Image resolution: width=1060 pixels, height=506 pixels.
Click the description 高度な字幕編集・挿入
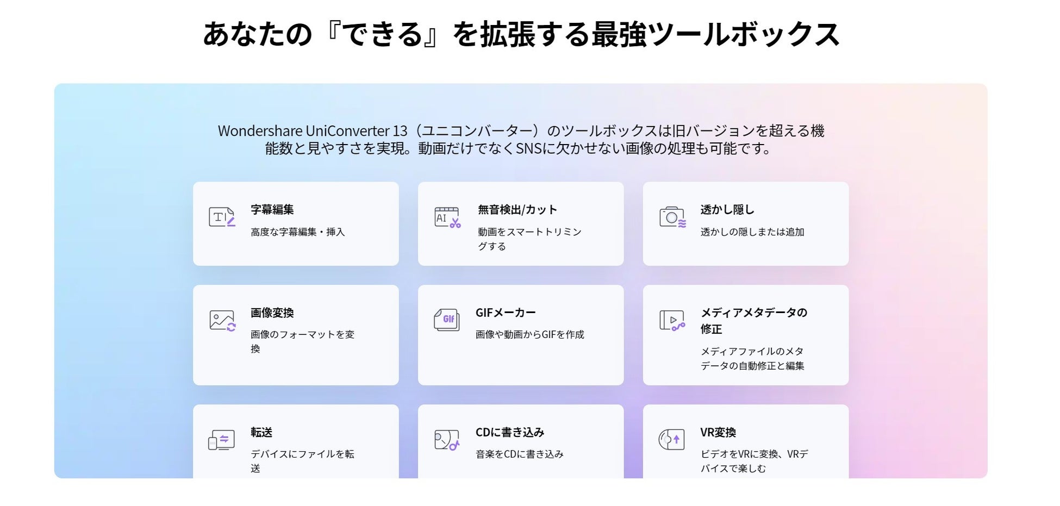tap(298, 232)
